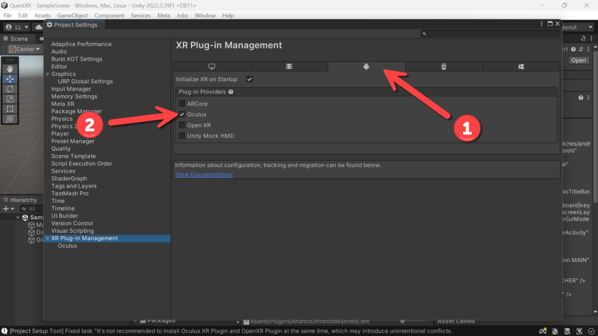Image resolution: width=598 pixels, height=336 pixels.
Task: Open the View Documentation link
Action: [204, 174]
